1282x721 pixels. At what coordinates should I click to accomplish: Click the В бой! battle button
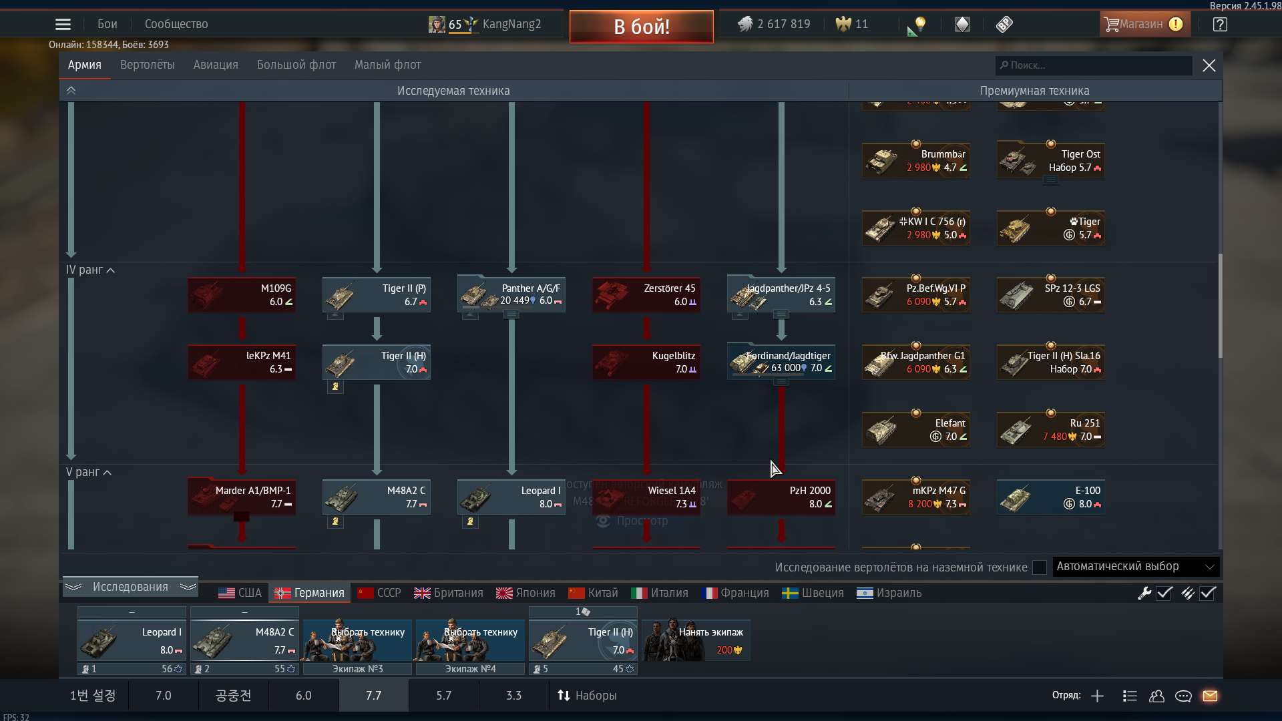pos(642,27)
